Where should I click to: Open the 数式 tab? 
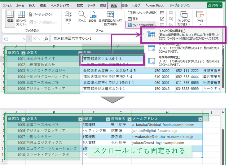(x=80, y=6)
